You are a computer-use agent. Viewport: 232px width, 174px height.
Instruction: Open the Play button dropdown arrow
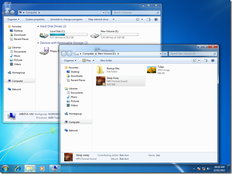point(93,60)
